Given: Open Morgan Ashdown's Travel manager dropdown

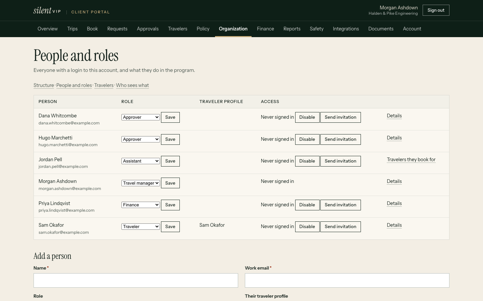Looking at the screenshot, I should pos(141,183).
